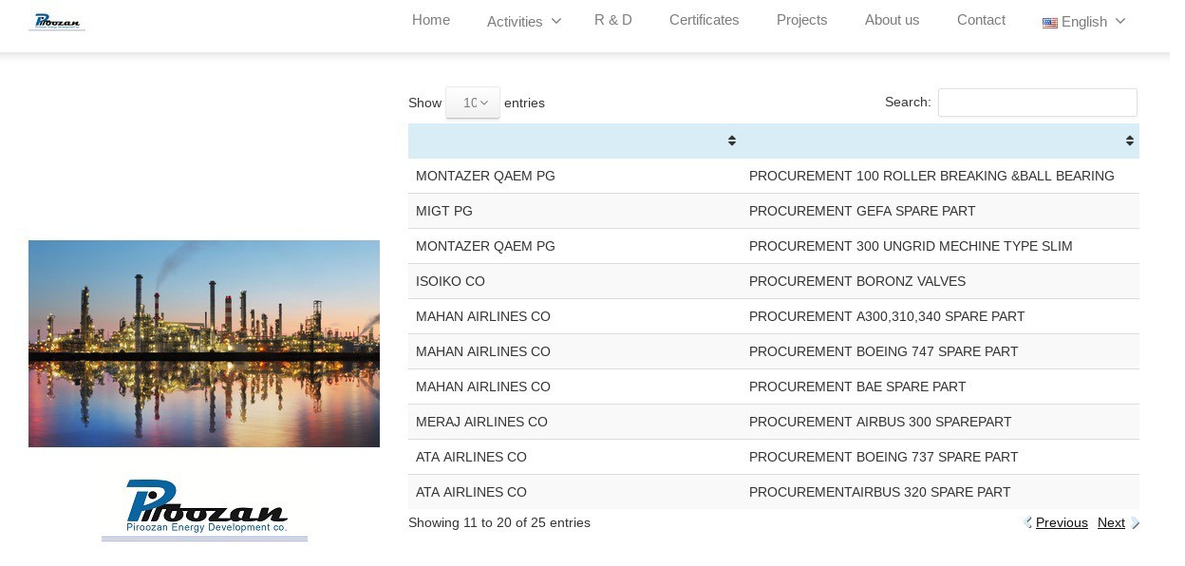The image size is (1185, 566).
Task: Go to R & D page
Action: pyautogui.click(x=613, y=20)
